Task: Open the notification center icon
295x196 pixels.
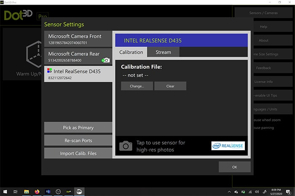Action: pos(288,192)
